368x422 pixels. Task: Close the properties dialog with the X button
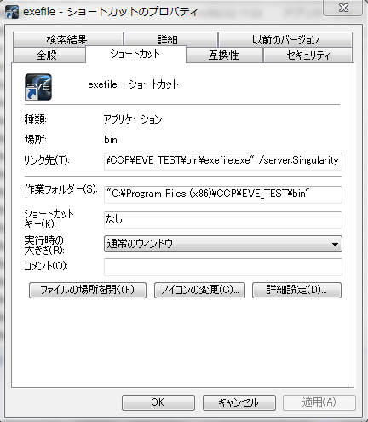pos(343,8)
